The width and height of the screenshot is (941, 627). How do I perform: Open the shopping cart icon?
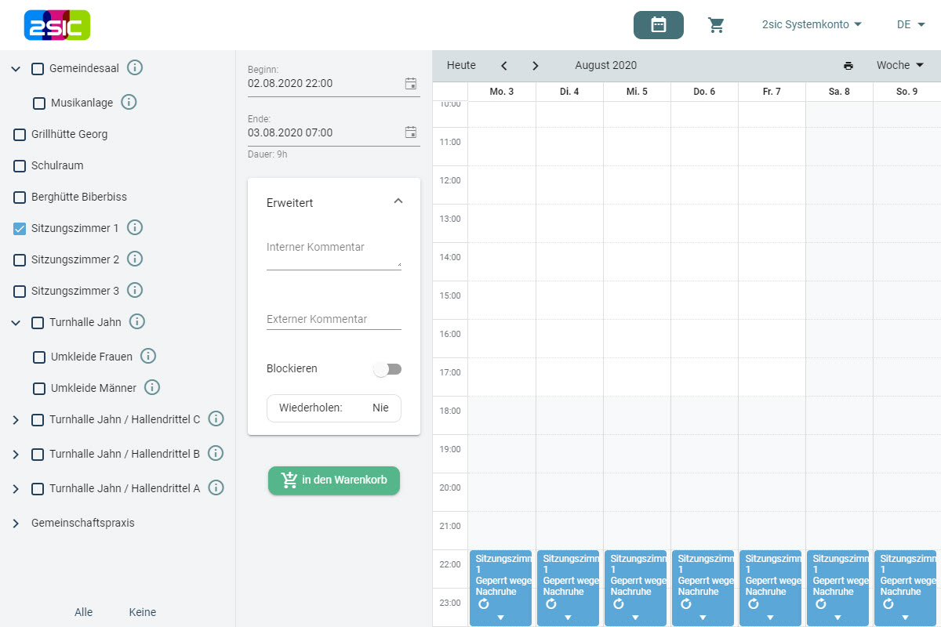[716, 25]
